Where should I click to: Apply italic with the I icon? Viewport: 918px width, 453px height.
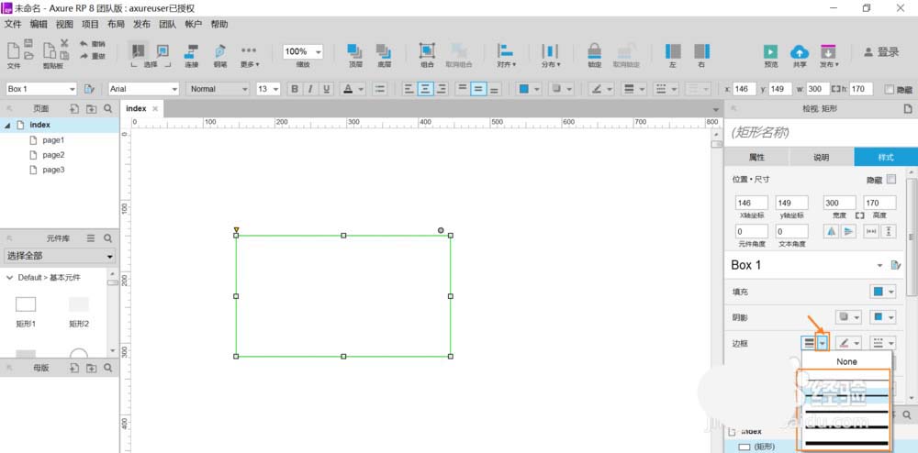(x=311, y=89)
